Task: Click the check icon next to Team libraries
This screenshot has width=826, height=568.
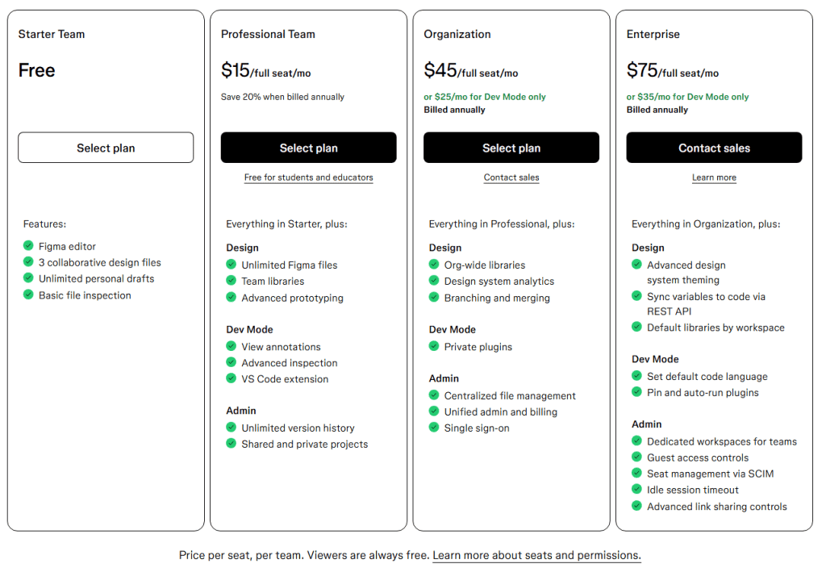Action: pos(231,280)
